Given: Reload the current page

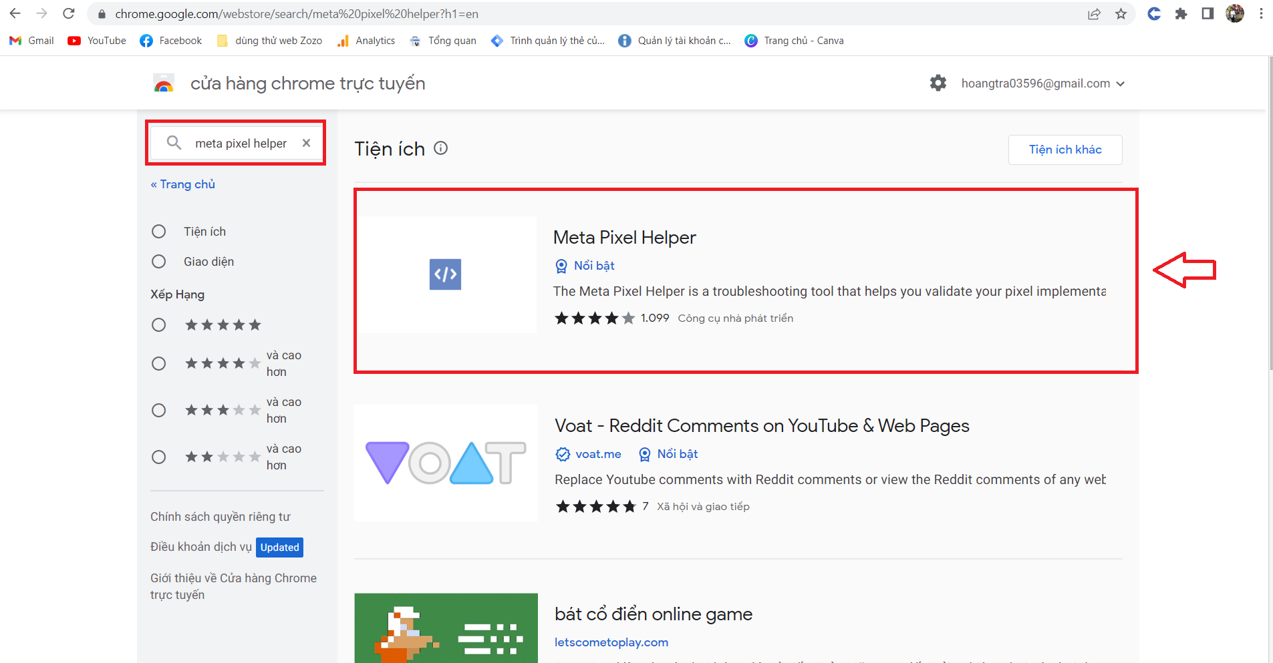Looking at the screenshot, I should (x=69, y=13).
